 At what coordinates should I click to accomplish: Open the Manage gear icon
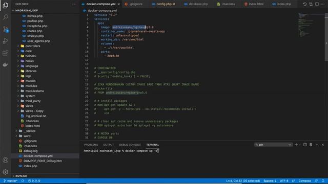click(x=6, y=172)
